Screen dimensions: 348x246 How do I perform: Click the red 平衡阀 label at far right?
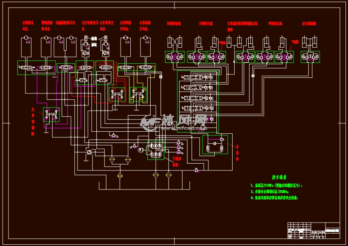pos(295,42)
